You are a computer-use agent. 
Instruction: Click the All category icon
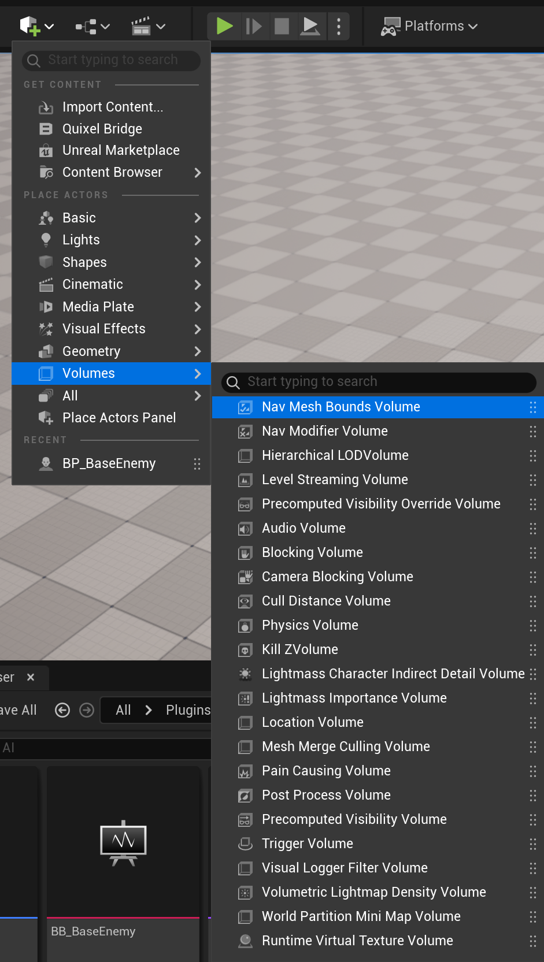(x=46, y=396)
